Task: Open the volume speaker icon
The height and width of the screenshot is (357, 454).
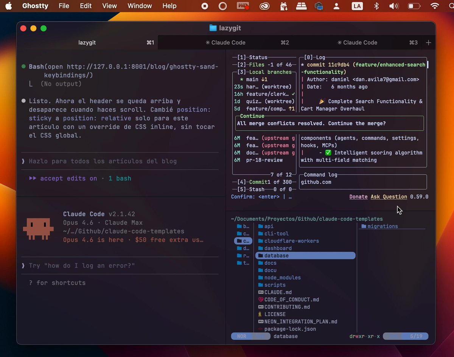Action: pyautogui.click(x=394, y=6)
